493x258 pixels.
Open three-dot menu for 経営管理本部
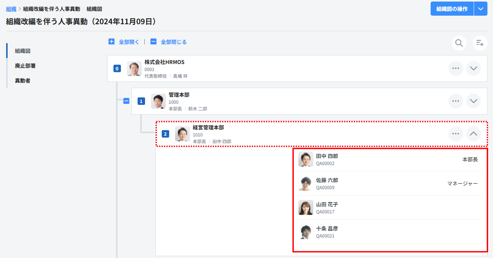456,134
